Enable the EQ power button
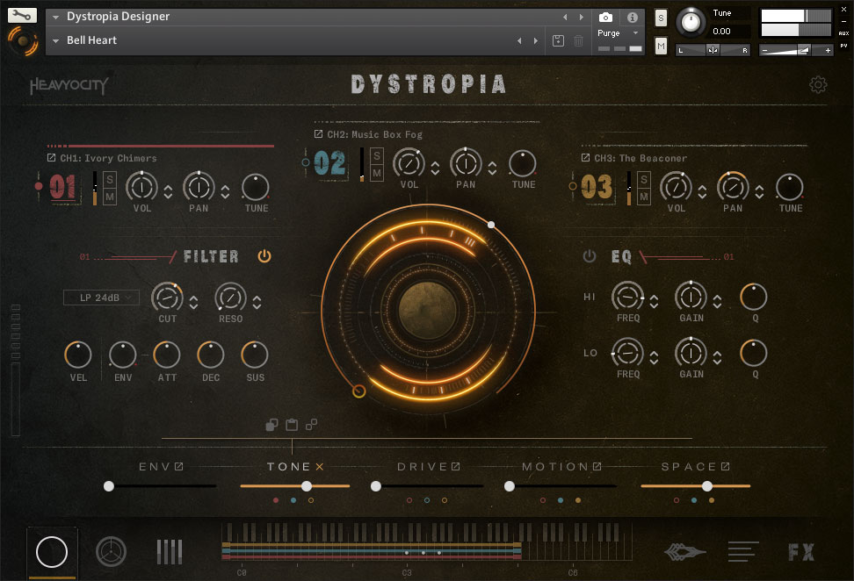Viewport: 854px width, 581px height. click(590, 256)
